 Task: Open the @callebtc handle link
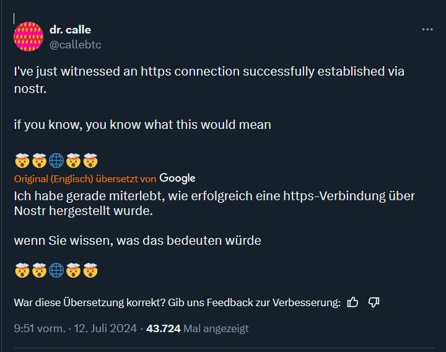[76, 45]
